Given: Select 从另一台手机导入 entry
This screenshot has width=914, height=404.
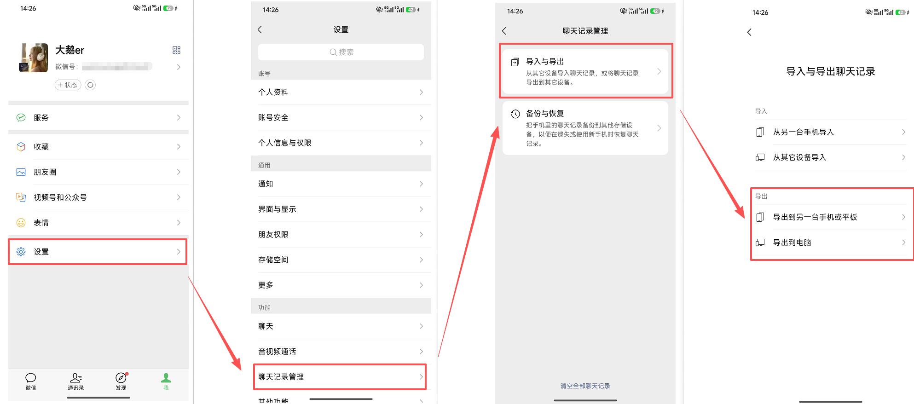Looking at the screenshot, I should click(x=830, y=132).
